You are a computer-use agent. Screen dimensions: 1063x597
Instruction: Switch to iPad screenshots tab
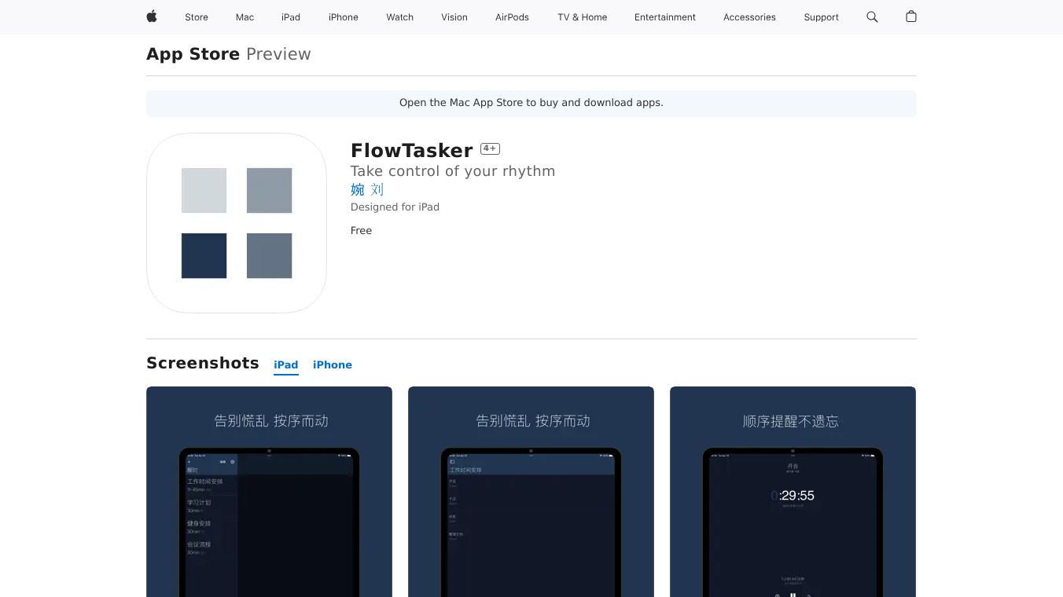click(286, 364)
